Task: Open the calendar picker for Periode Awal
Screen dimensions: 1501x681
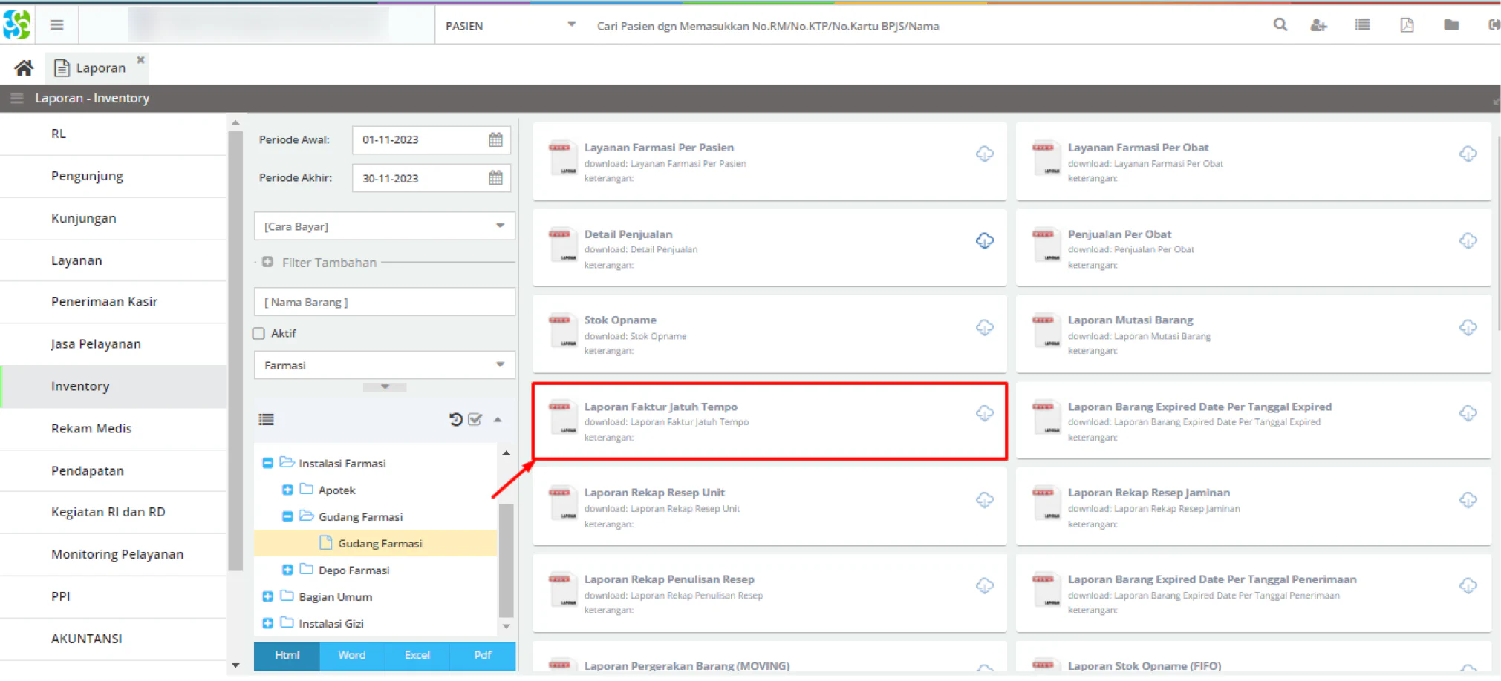Action: pos(495,139)
